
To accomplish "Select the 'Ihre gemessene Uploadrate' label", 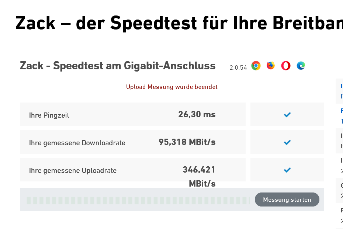I will tap(73, 171).
